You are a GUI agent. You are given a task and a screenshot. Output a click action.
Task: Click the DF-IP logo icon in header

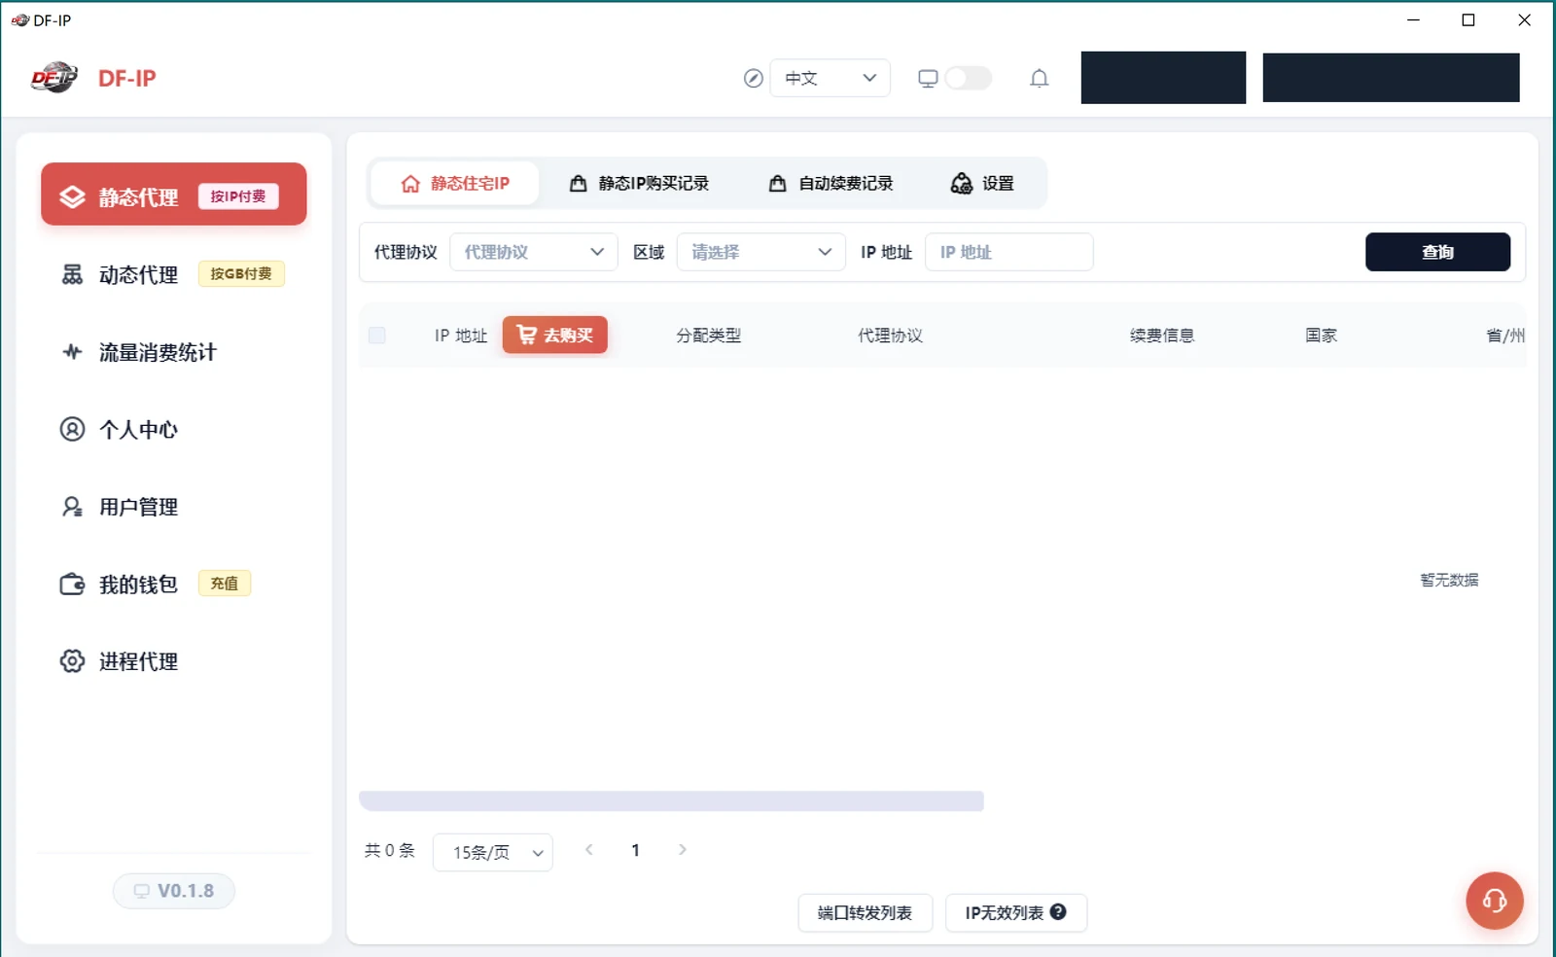coord(54,78)
